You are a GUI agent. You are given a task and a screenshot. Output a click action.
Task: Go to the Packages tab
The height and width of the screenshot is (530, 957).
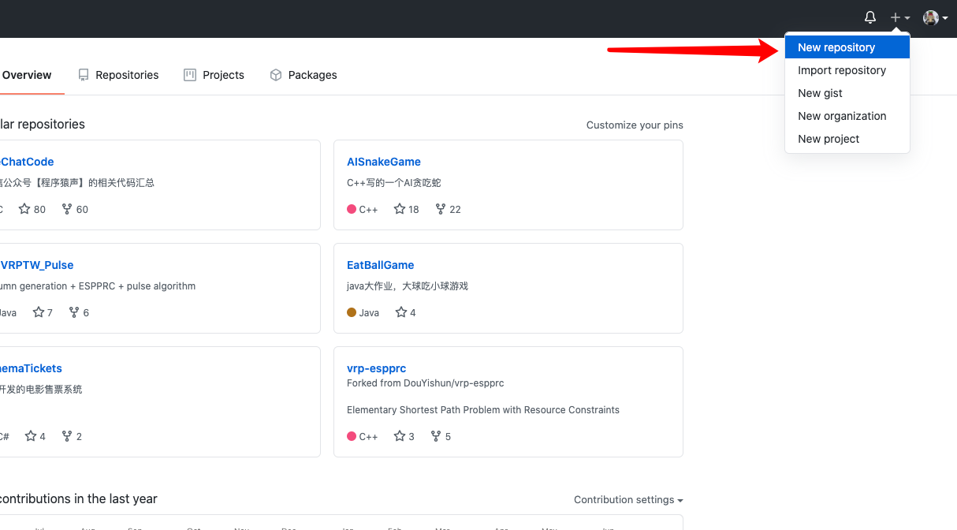303,75
